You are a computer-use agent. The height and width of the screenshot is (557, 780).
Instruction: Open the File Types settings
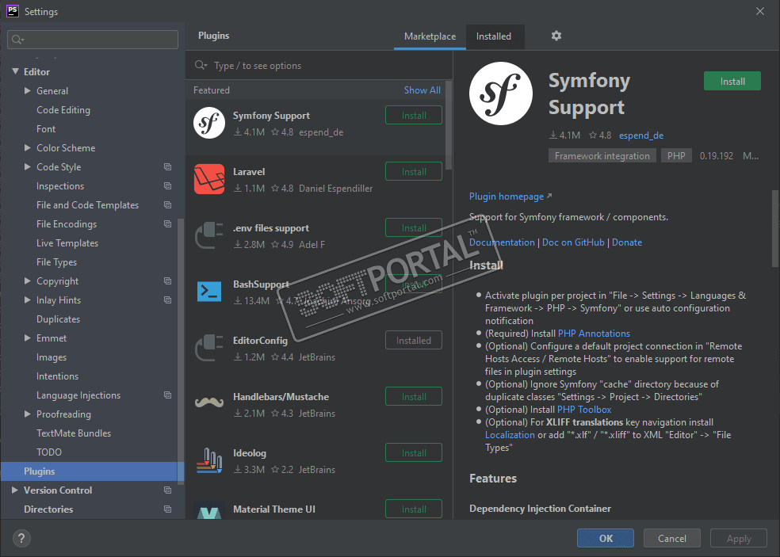click(x=57, y=262)
